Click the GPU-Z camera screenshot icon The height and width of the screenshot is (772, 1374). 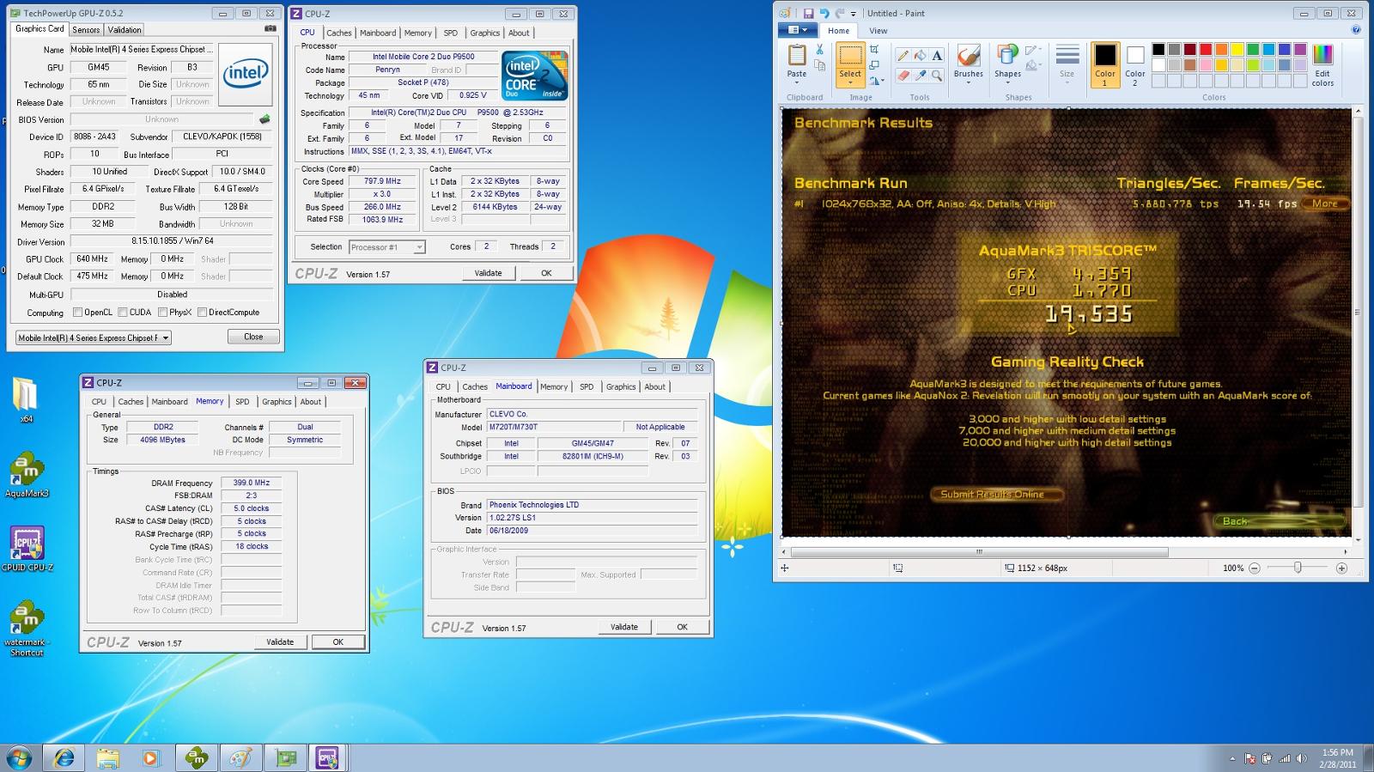coord(271,28)
